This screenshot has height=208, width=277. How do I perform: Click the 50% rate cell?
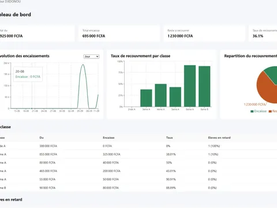pos(169,163)
